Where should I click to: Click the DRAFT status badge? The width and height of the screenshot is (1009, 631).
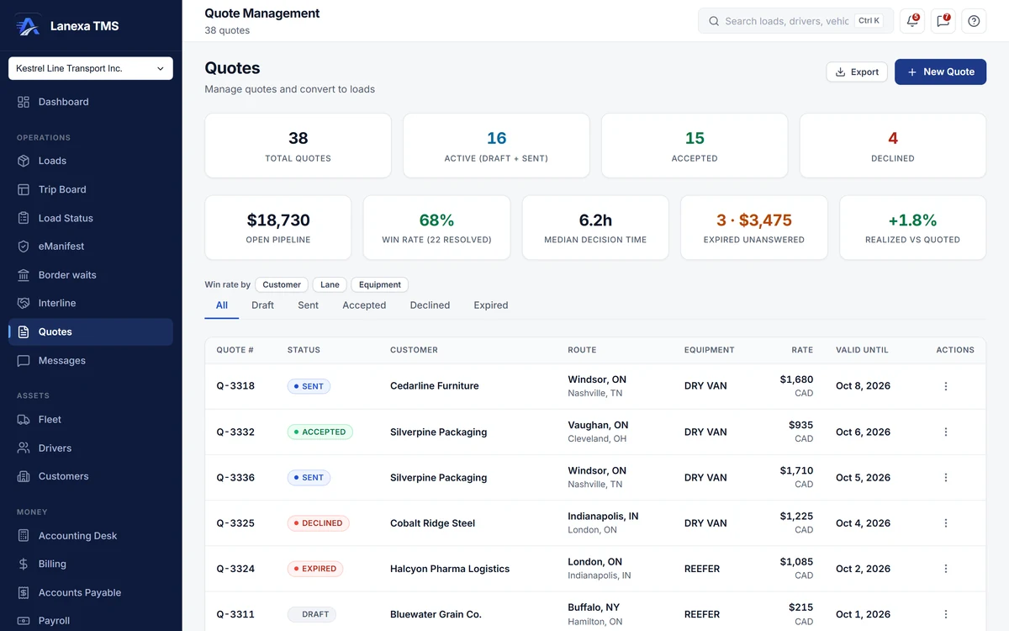[312, 614]
